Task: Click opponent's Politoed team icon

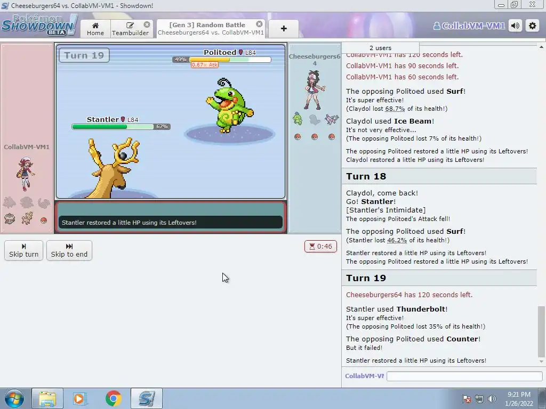Action: point(298,119)
